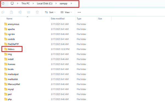Click the File folder type of contrib
Image resolution: width=165 pixels, height=102 pixels.
point(81,39)
